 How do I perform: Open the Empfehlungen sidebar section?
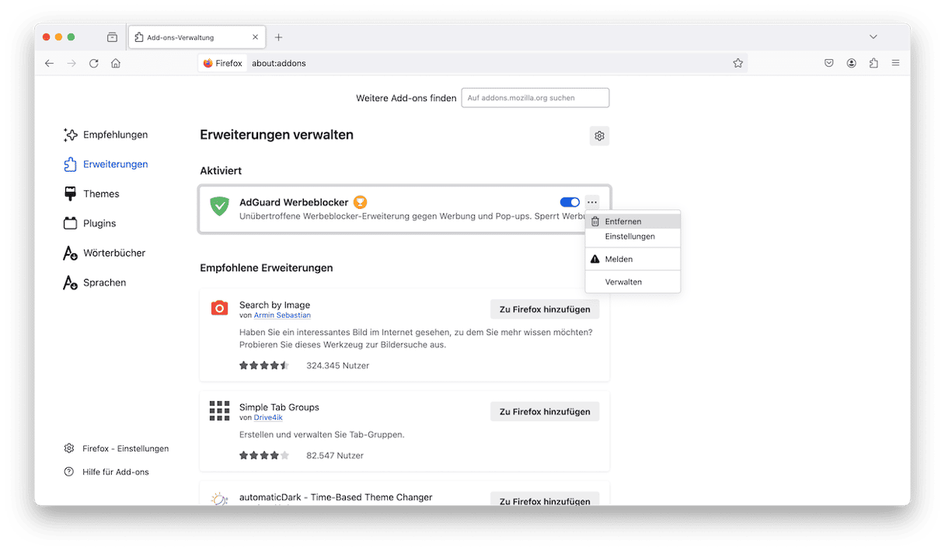[106, 135]
